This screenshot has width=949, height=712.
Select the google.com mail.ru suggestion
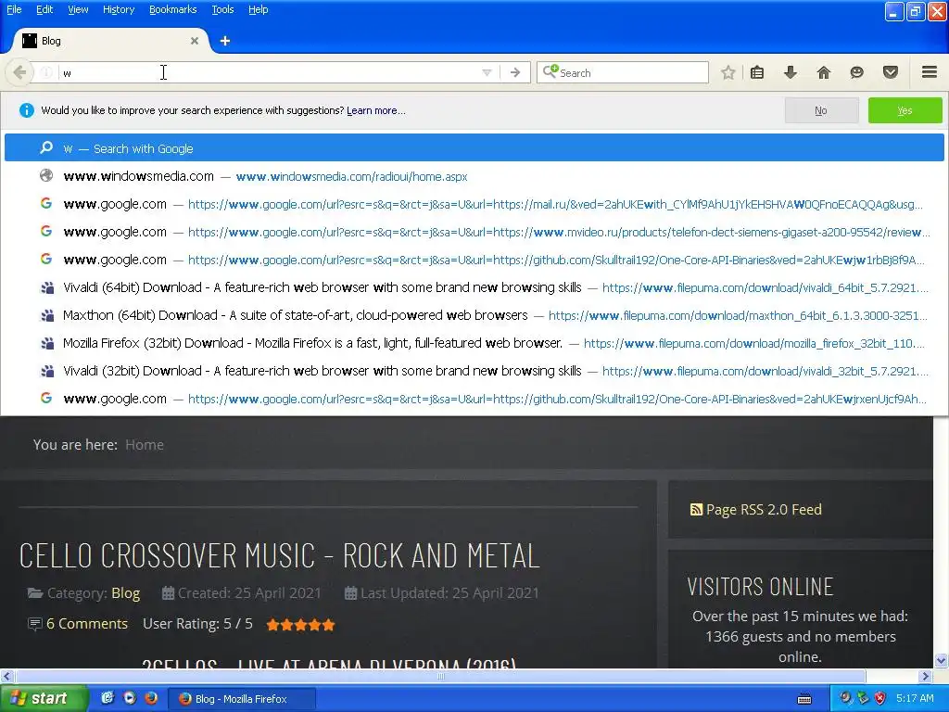[x=474, y=204]
